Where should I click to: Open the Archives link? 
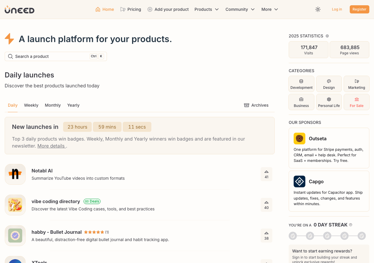(256, 105)
